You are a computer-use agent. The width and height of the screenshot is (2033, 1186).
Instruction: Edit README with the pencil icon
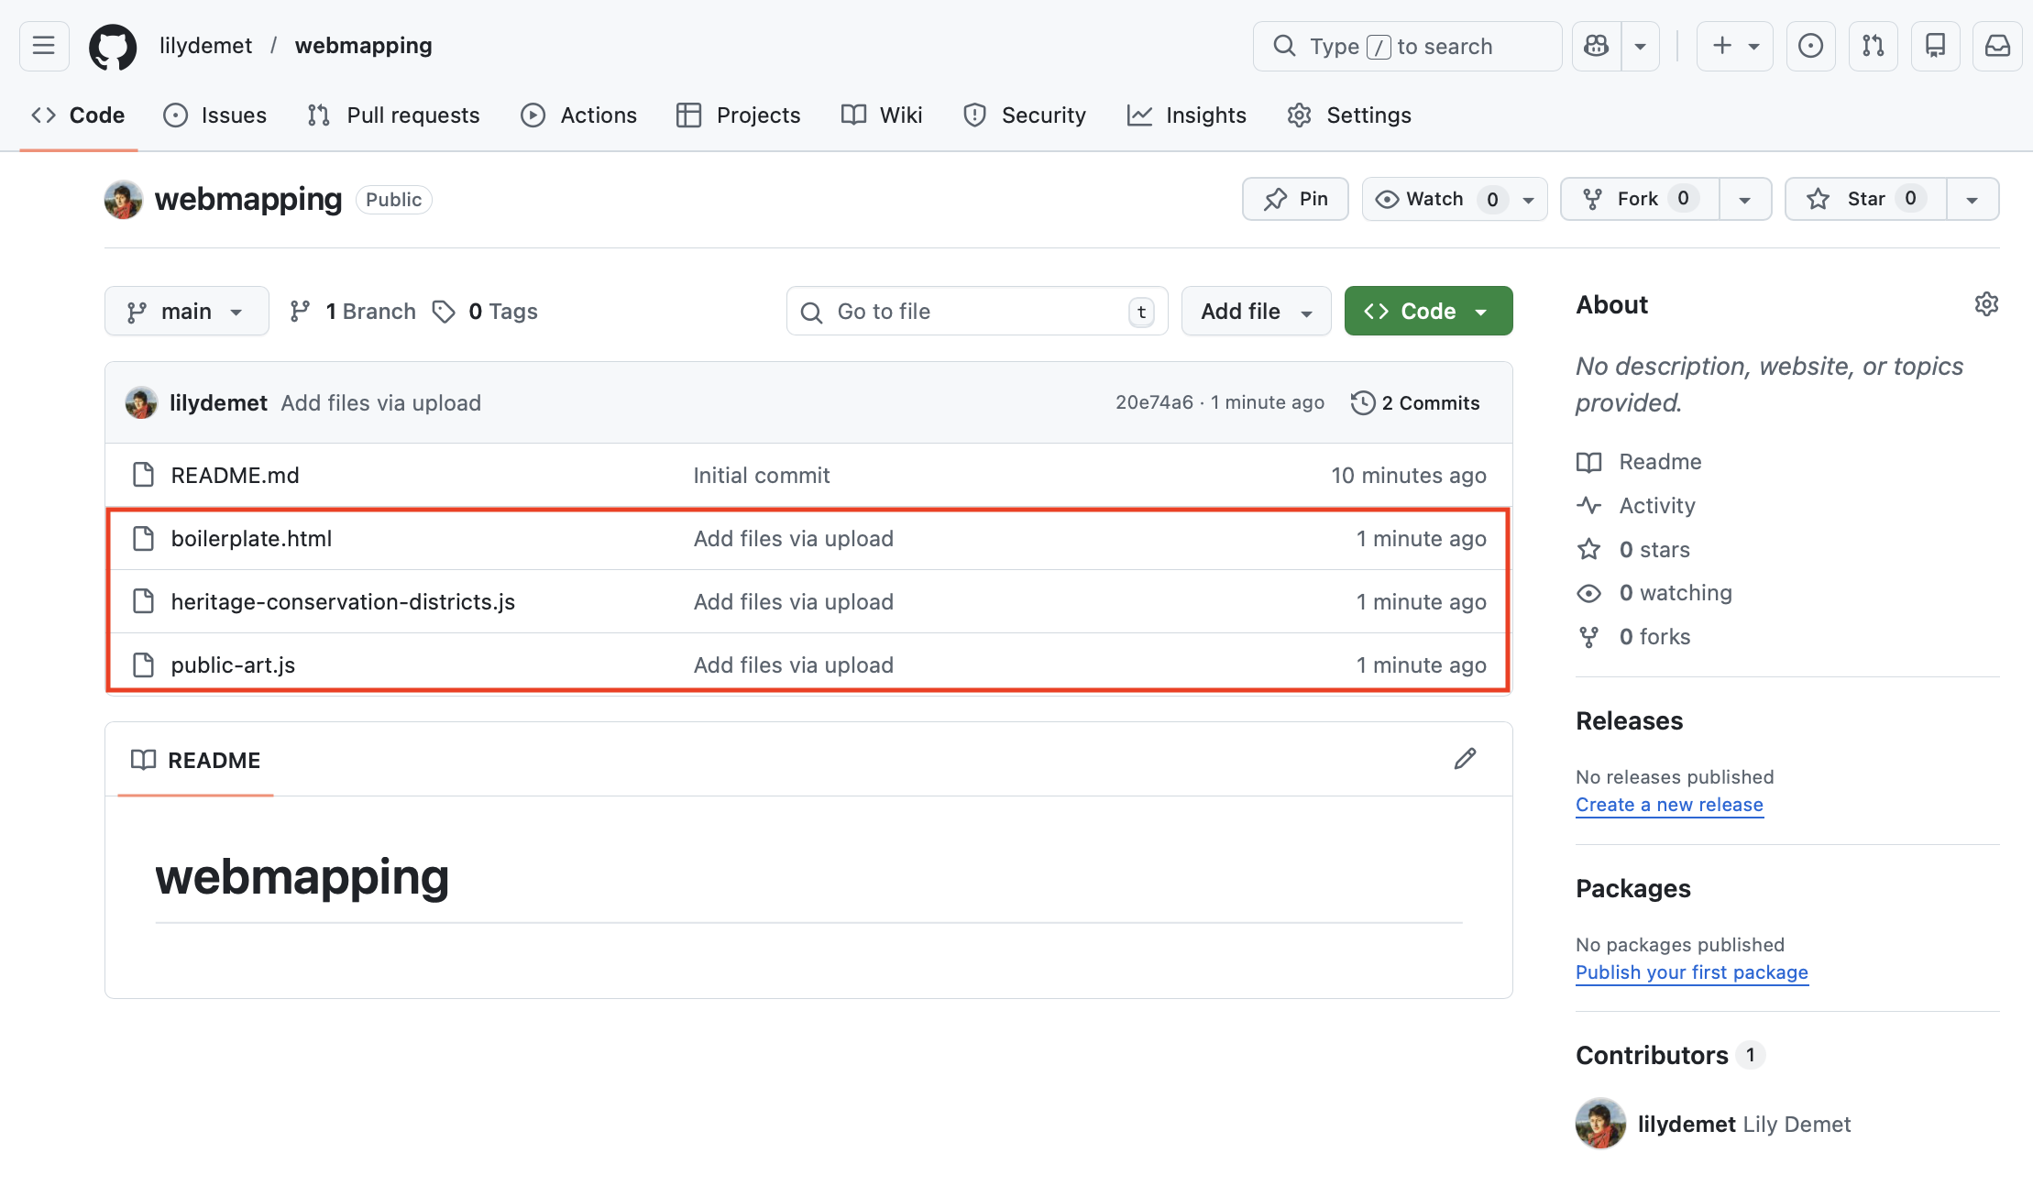1465,759
